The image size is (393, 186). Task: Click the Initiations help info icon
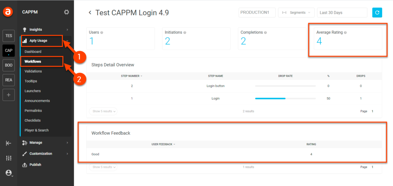185,33
